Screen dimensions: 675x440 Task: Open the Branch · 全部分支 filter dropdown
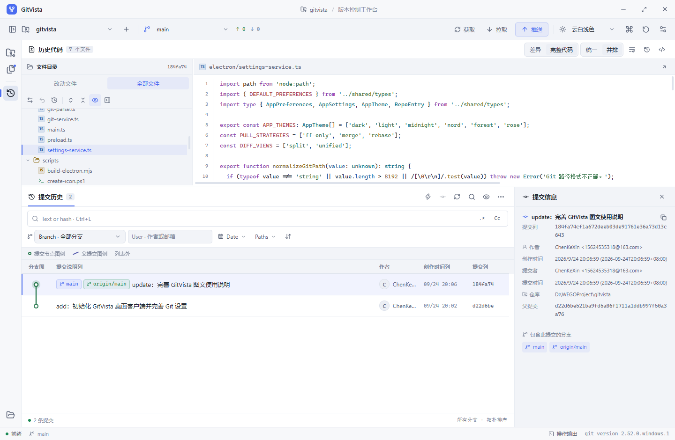click(80, 237)
